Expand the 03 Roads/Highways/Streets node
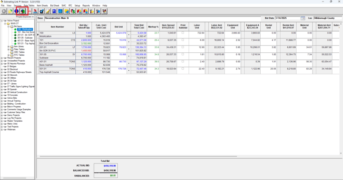 2,72
